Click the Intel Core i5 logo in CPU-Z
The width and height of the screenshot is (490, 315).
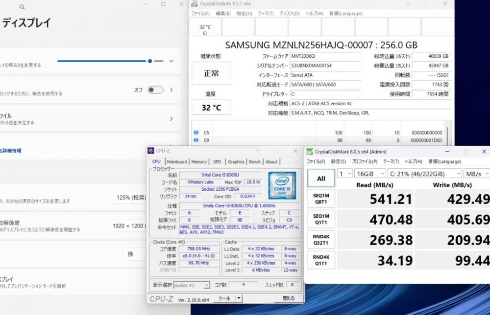[282, 185]
